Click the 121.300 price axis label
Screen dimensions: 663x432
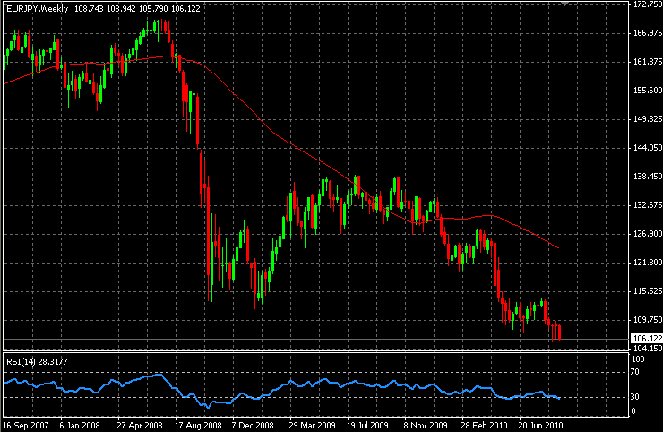648,263
